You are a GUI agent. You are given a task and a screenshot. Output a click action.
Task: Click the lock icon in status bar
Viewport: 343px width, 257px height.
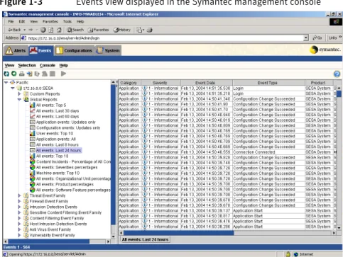pos(288,254)
